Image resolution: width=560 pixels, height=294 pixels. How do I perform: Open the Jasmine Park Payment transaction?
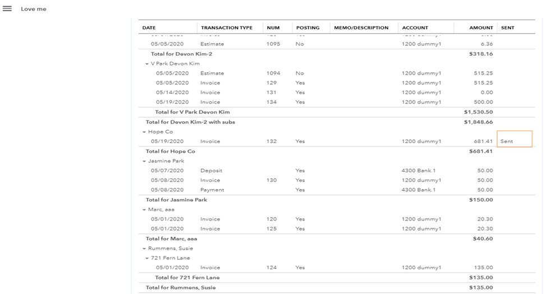tap(212, 190)
